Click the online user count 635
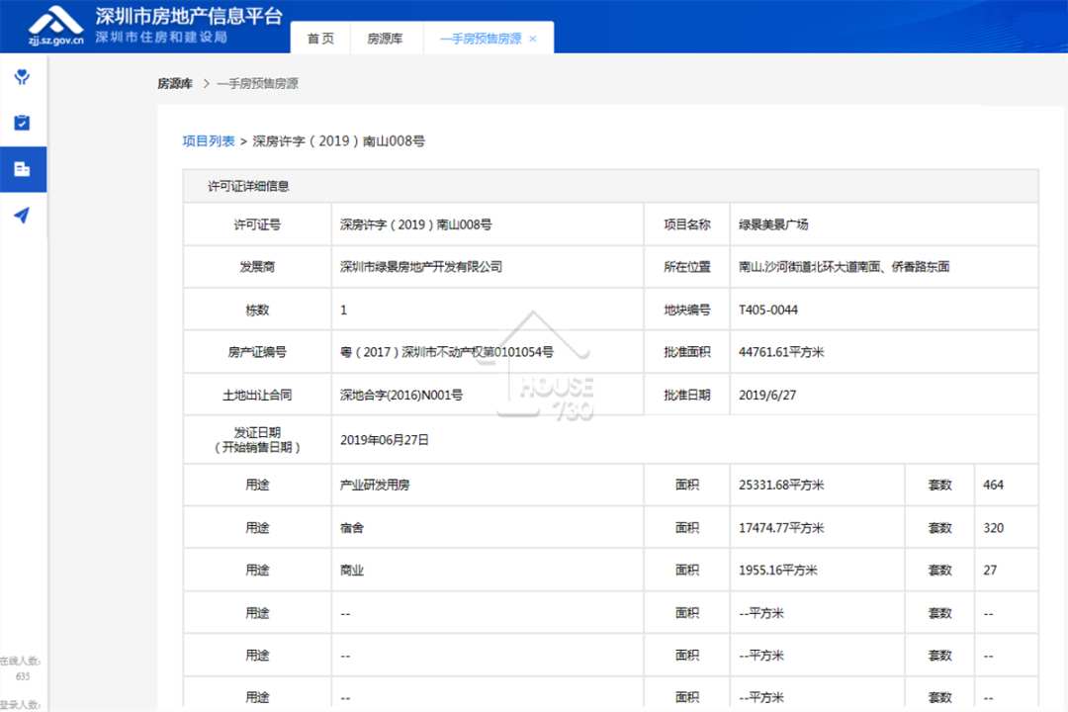 [x=23, y=676]
